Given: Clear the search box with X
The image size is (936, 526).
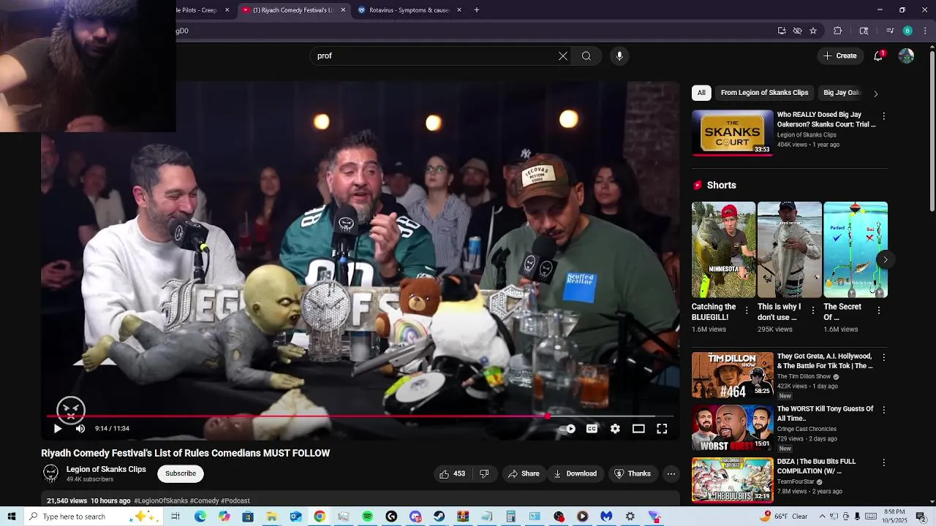Looking at the screenshot, I should click(x=563, y=56).
